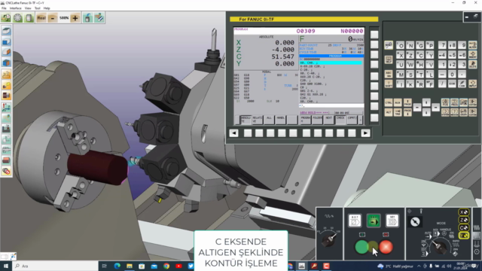Viewport: 482px width, 271px height.
Task: Click the O0309 program number
Action: [306, 31]
